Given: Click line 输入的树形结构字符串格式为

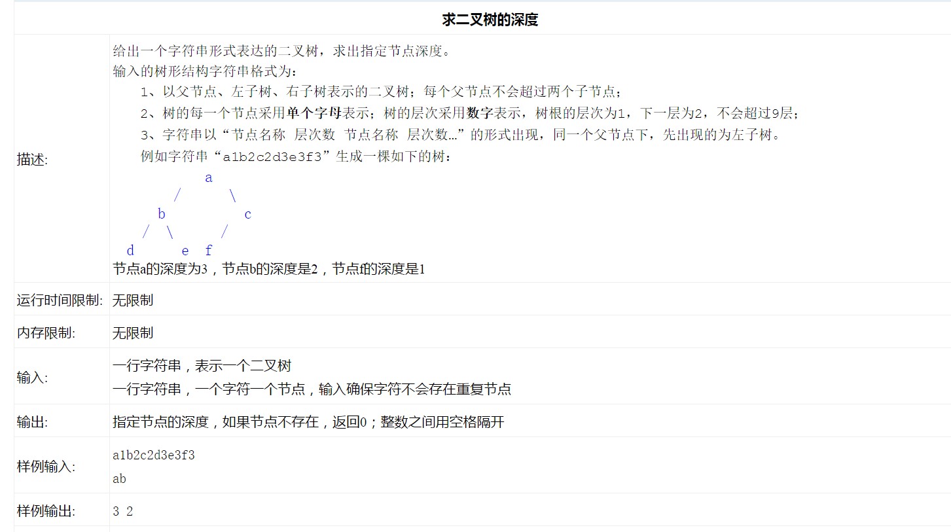Looking at the screenshot, I should [205, 71].
